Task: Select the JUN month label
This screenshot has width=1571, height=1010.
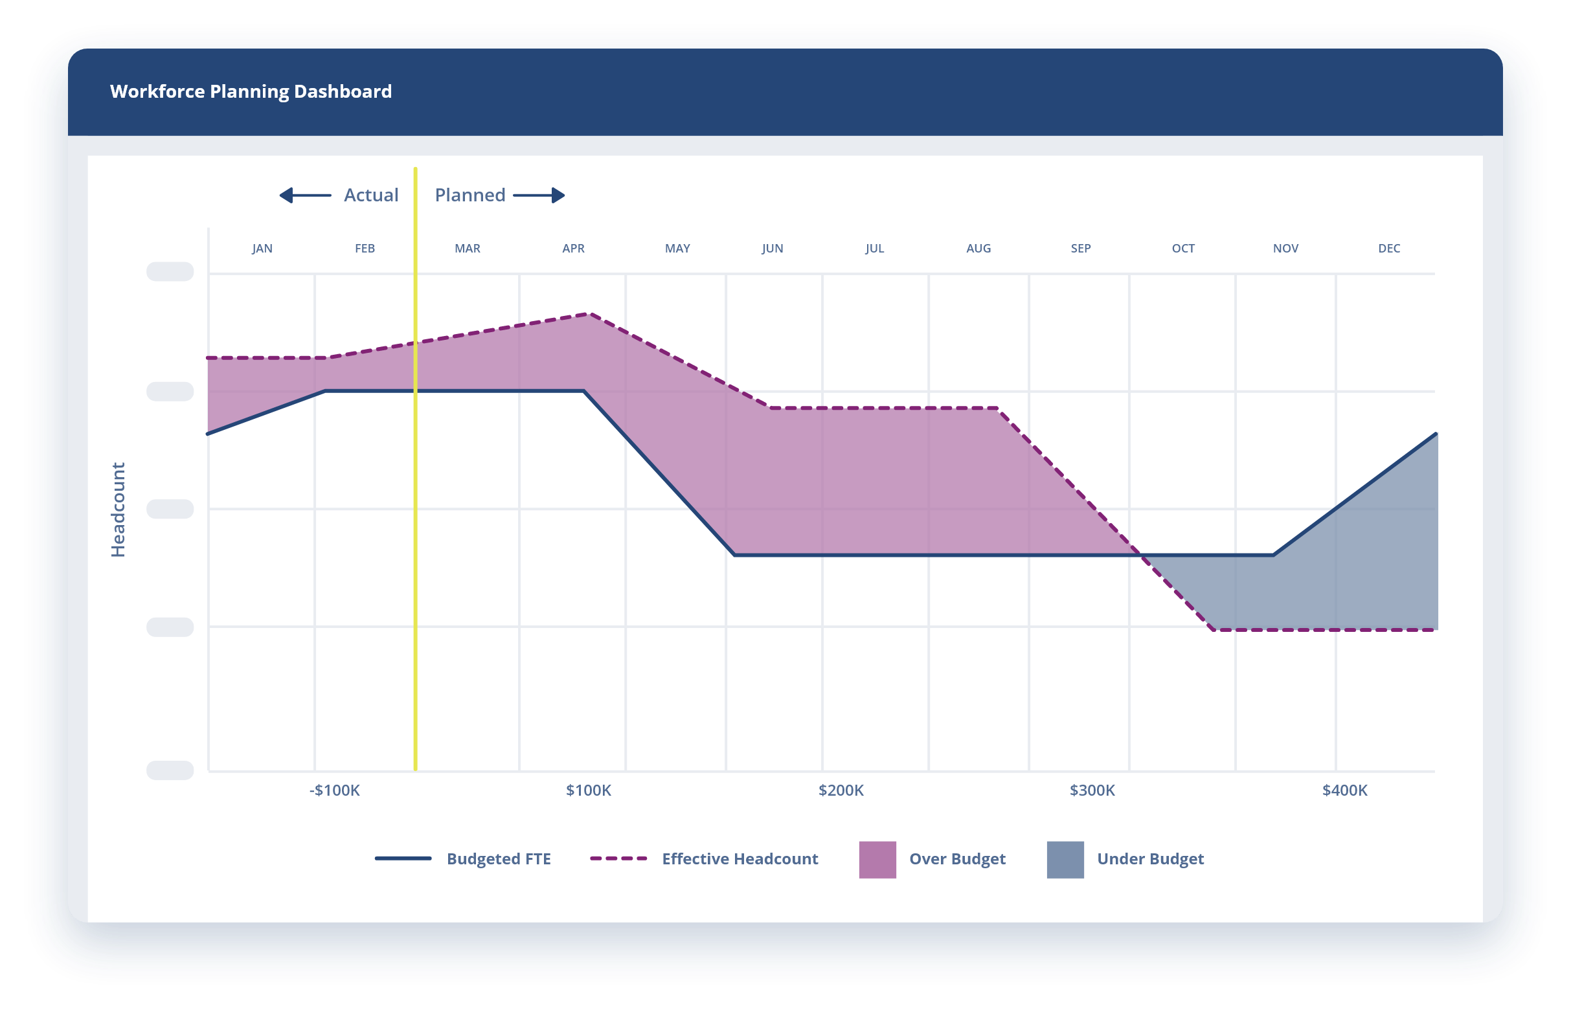Action: (x=773, y=248)
